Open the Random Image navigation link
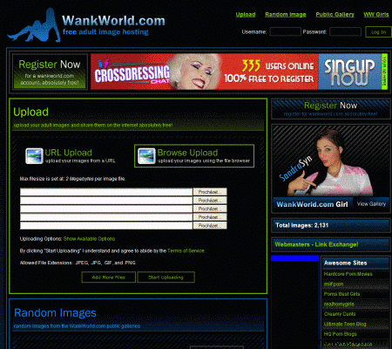The width and height of the screenshot is (392, 349). [286, 15]
